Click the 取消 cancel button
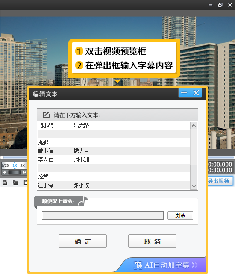The width and height of the screenshot is (235, 274). pos(152,241)
